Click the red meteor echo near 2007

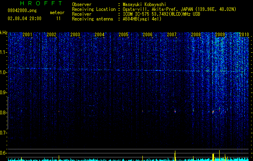(x=175, y=111)
